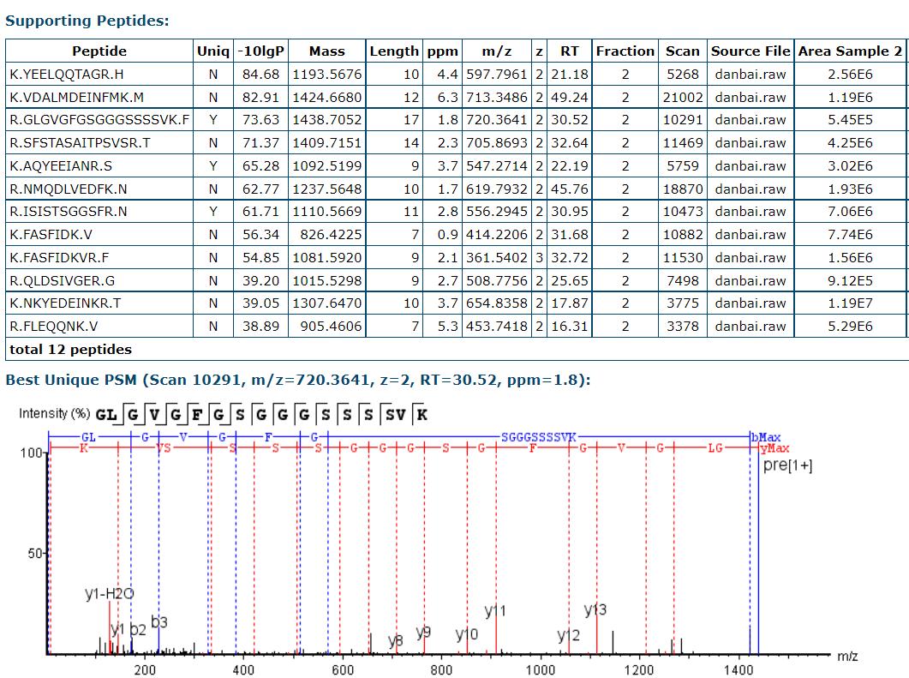The image size is (909, 678).
Task: Click scan number 21002 cell
Action: point(682,97)
